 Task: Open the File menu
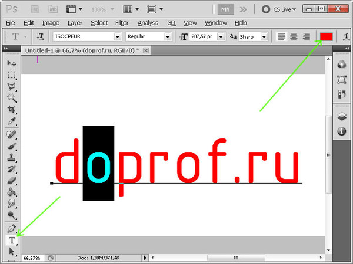(11, 23)
